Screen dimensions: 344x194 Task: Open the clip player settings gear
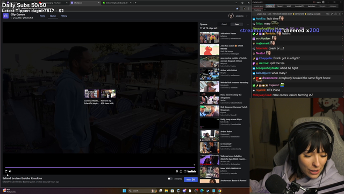[x=177, y=171]
